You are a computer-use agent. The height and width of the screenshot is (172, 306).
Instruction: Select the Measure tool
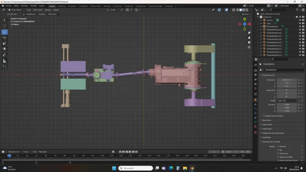[x=5, y=61]
